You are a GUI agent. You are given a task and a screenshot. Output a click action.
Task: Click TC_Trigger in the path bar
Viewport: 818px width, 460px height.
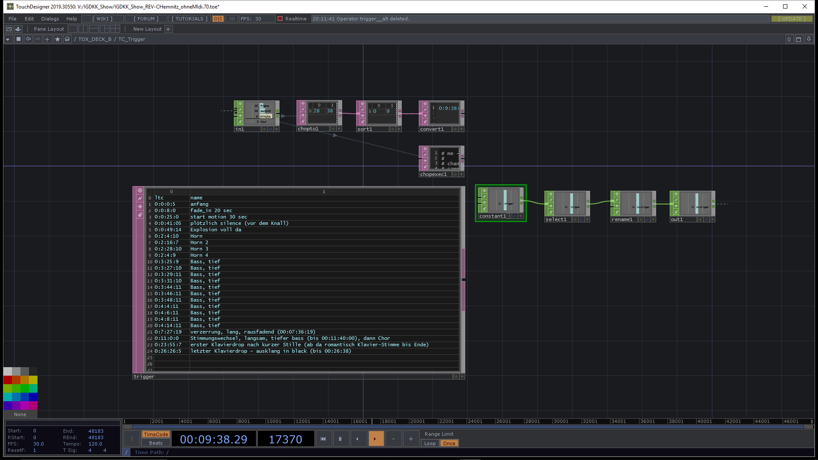[x=132, y=39]
